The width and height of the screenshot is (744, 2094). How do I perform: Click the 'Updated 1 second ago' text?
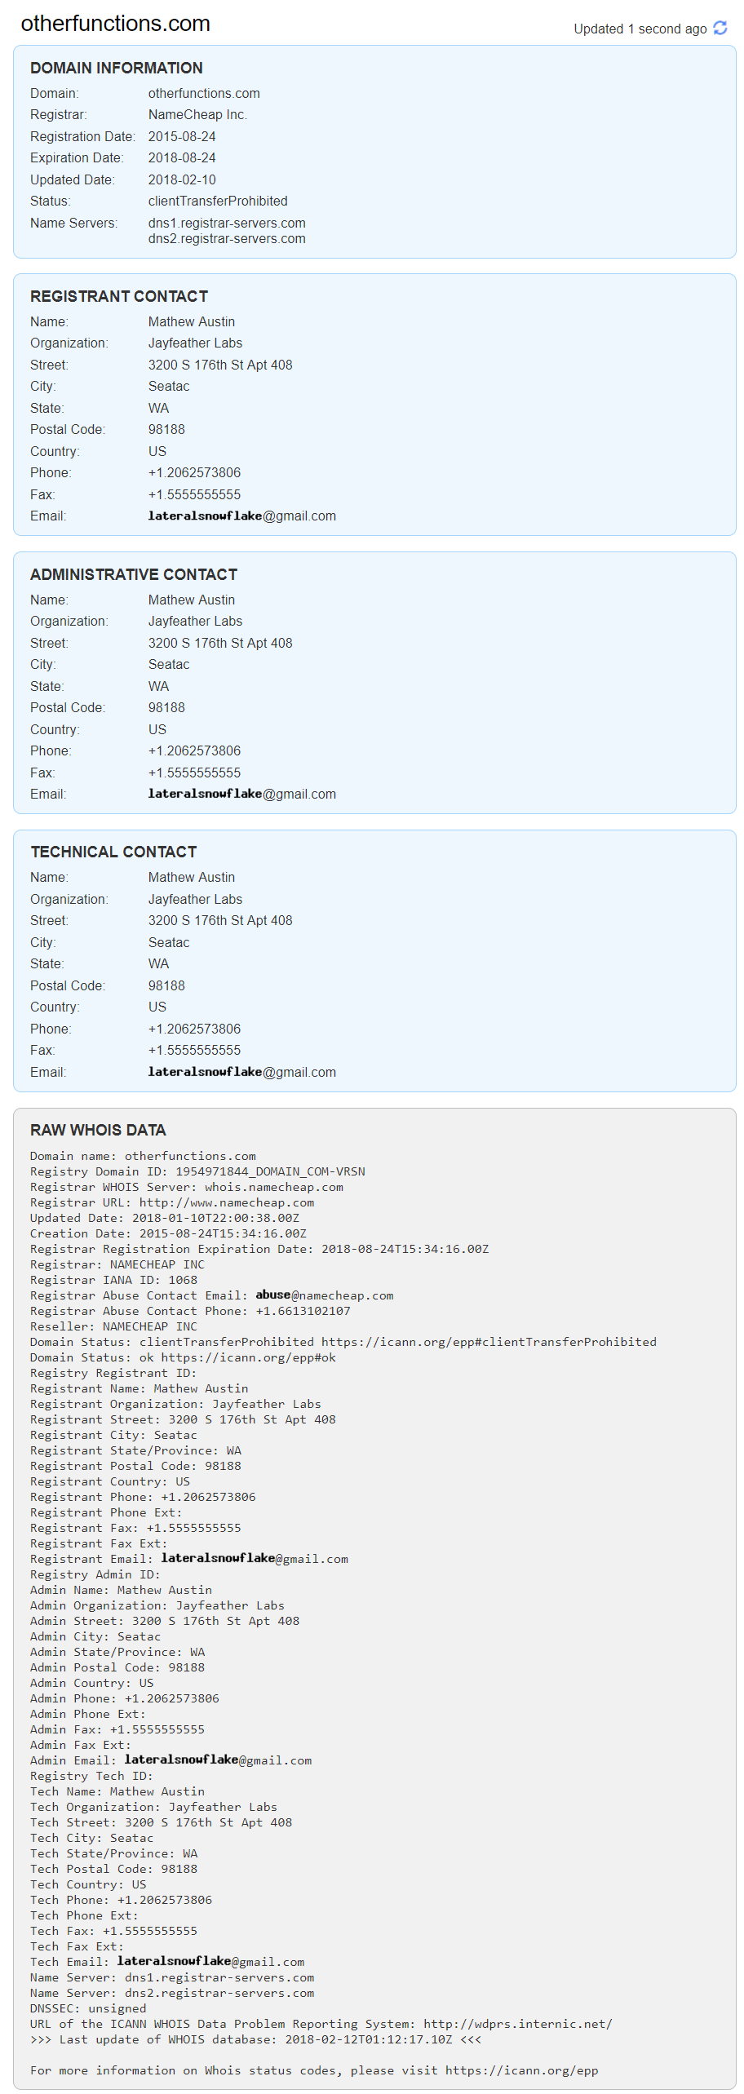[640, 29]
